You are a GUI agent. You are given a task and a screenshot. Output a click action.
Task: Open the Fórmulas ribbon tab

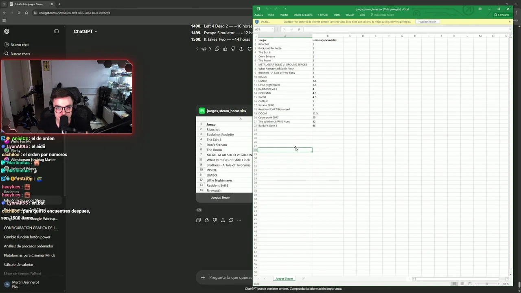click(x=323, y=15)
